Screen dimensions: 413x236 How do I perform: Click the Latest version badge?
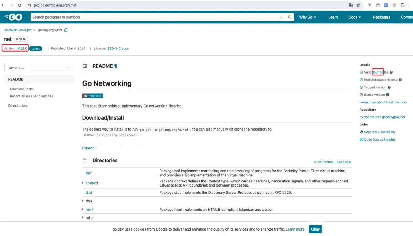coord(35,49)
